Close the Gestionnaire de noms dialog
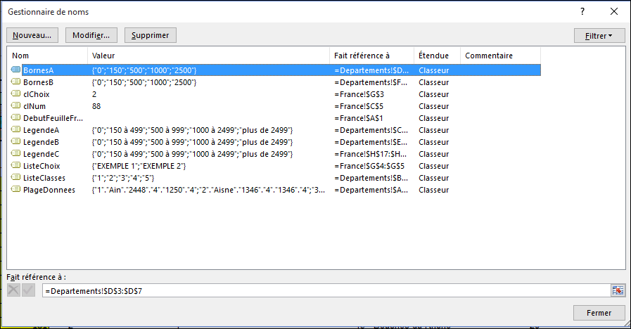Image resolution: width=631 pixels, height=329 pixels. point(613,12)
